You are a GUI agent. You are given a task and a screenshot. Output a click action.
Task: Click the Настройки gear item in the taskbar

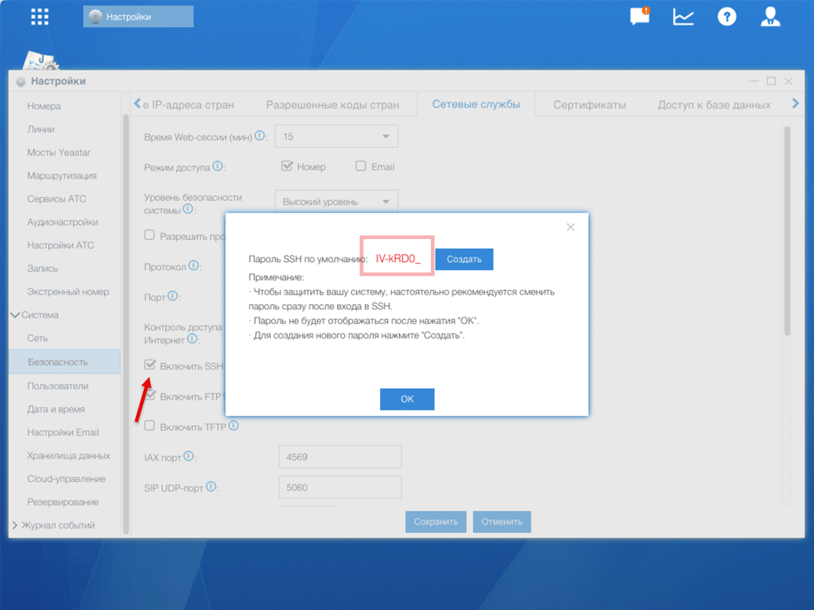(x=137, y=16)
